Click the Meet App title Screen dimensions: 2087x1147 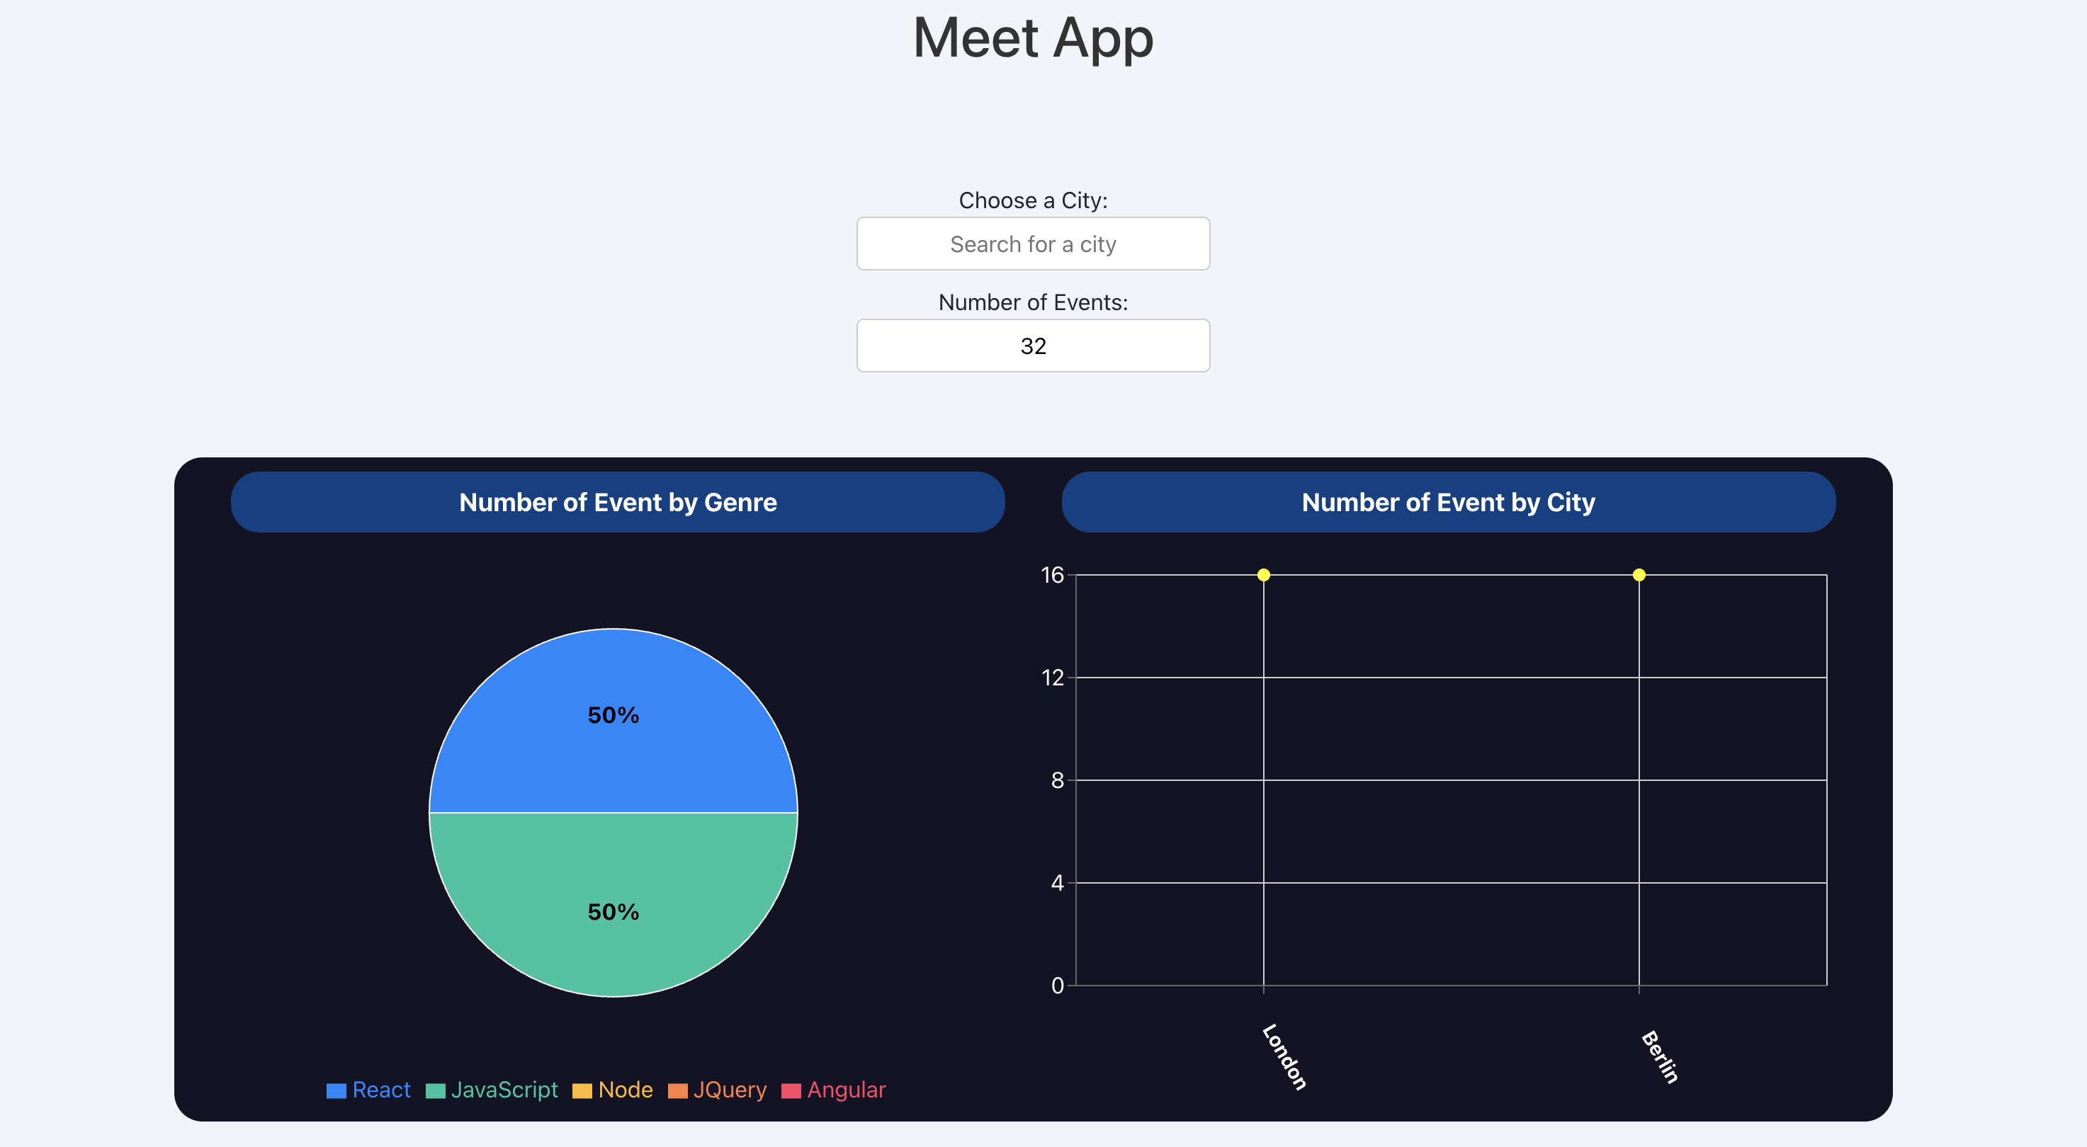(x=1033, y=38)
